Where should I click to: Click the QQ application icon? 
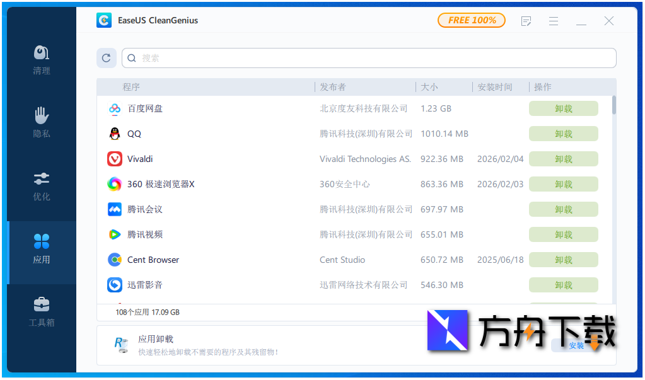pos(114,134)
